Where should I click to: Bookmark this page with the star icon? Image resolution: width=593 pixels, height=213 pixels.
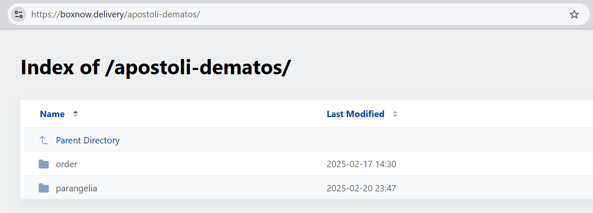tap(574, 14)
